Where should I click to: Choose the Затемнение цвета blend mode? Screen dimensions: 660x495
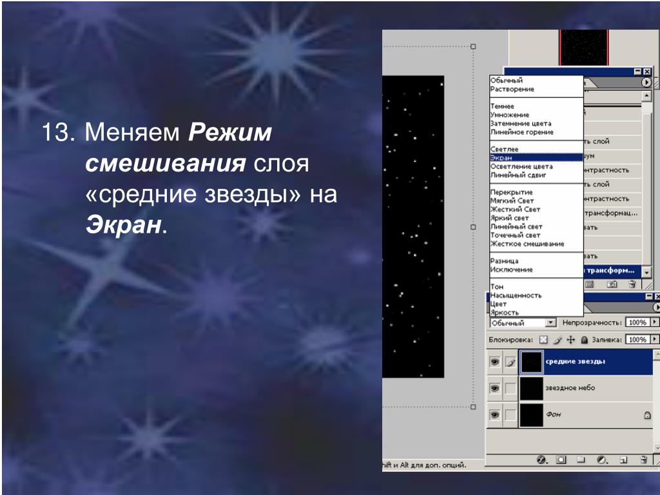pyautogui.click(x=536, y=123)
